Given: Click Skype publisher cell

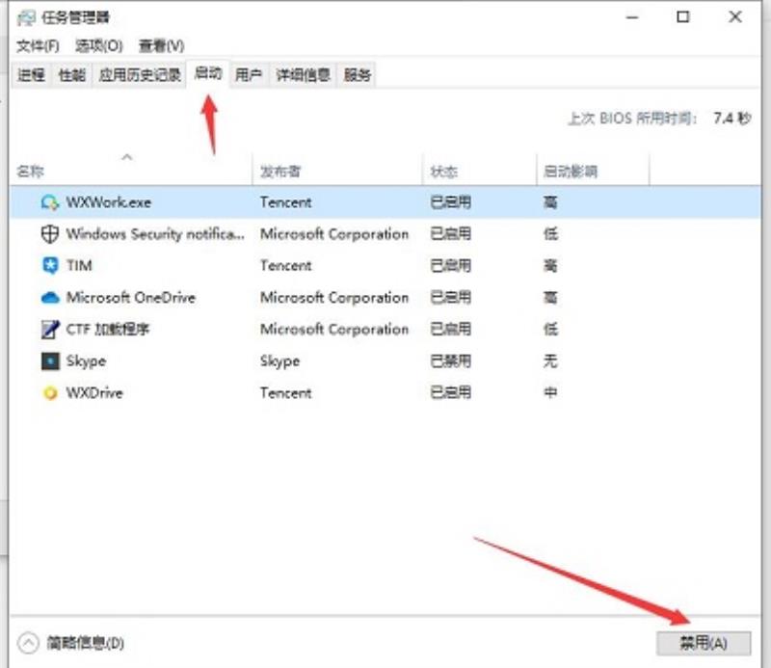Looking at the screenshot, I should point(279,361).
